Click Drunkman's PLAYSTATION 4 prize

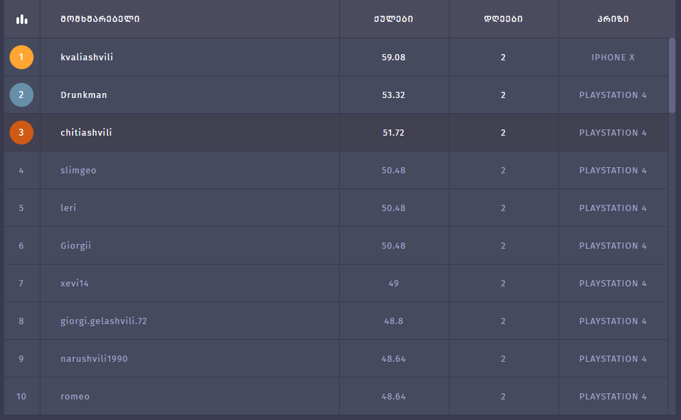(x=613, y=95)
